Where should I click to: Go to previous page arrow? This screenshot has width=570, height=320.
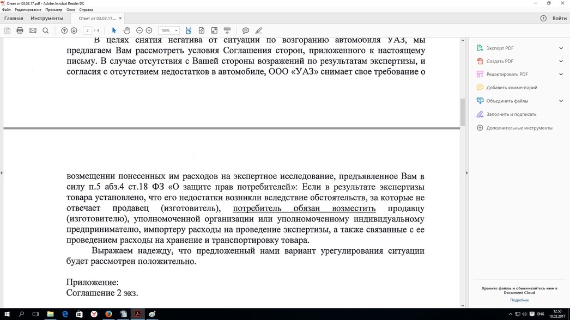pyautogui.click(x=64, y=30)
